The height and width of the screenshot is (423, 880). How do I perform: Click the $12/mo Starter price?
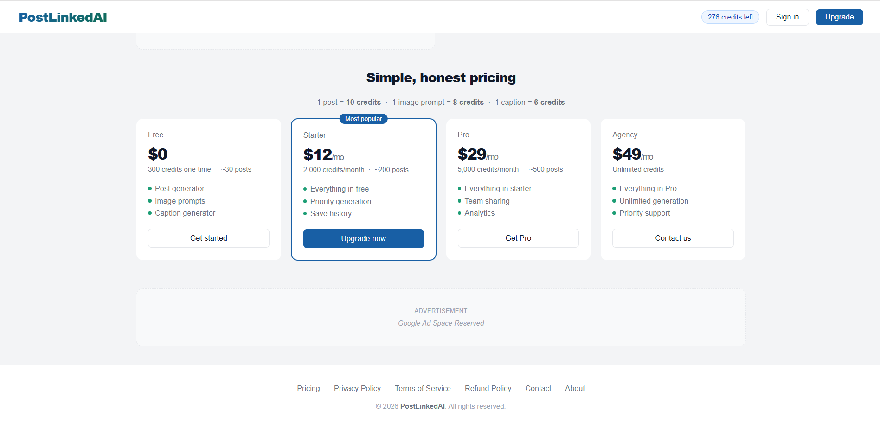click(324, 154)
